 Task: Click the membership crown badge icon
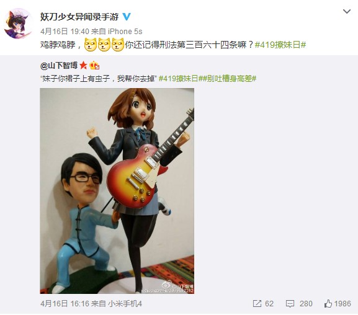(x=94, y=66)
